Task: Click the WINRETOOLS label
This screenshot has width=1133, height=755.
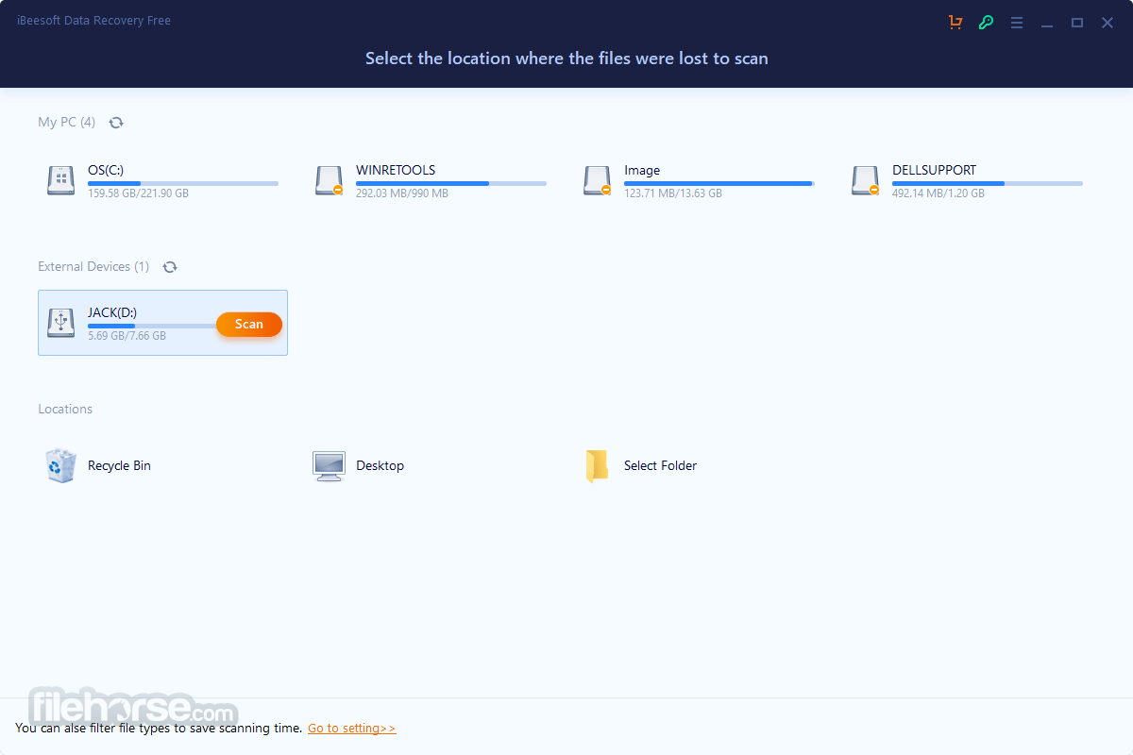Action: click(396, 170)
